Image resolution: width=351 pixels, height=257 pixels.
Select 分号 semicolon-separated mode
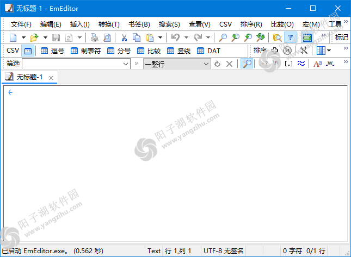click(x=119, y=51)
